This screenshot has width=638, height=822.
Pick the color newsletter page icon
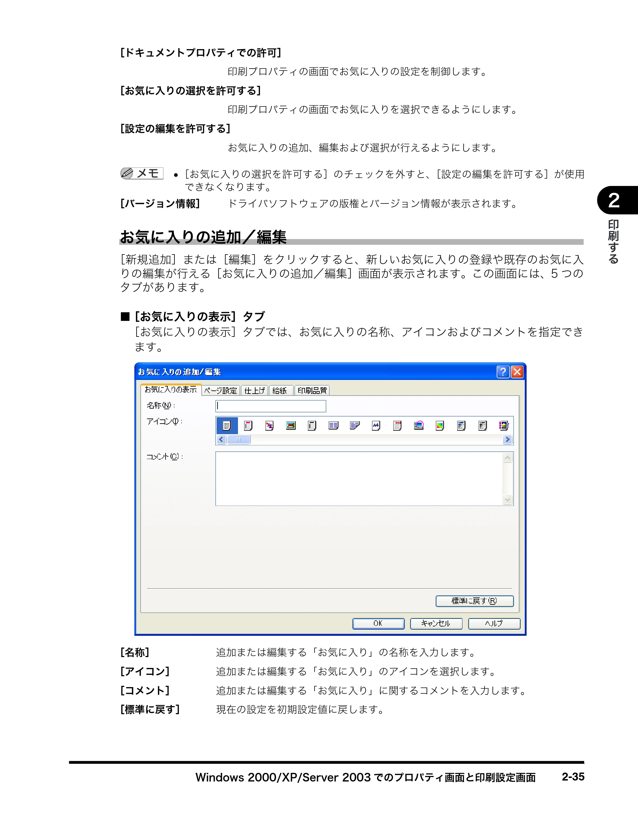point(461,426)
